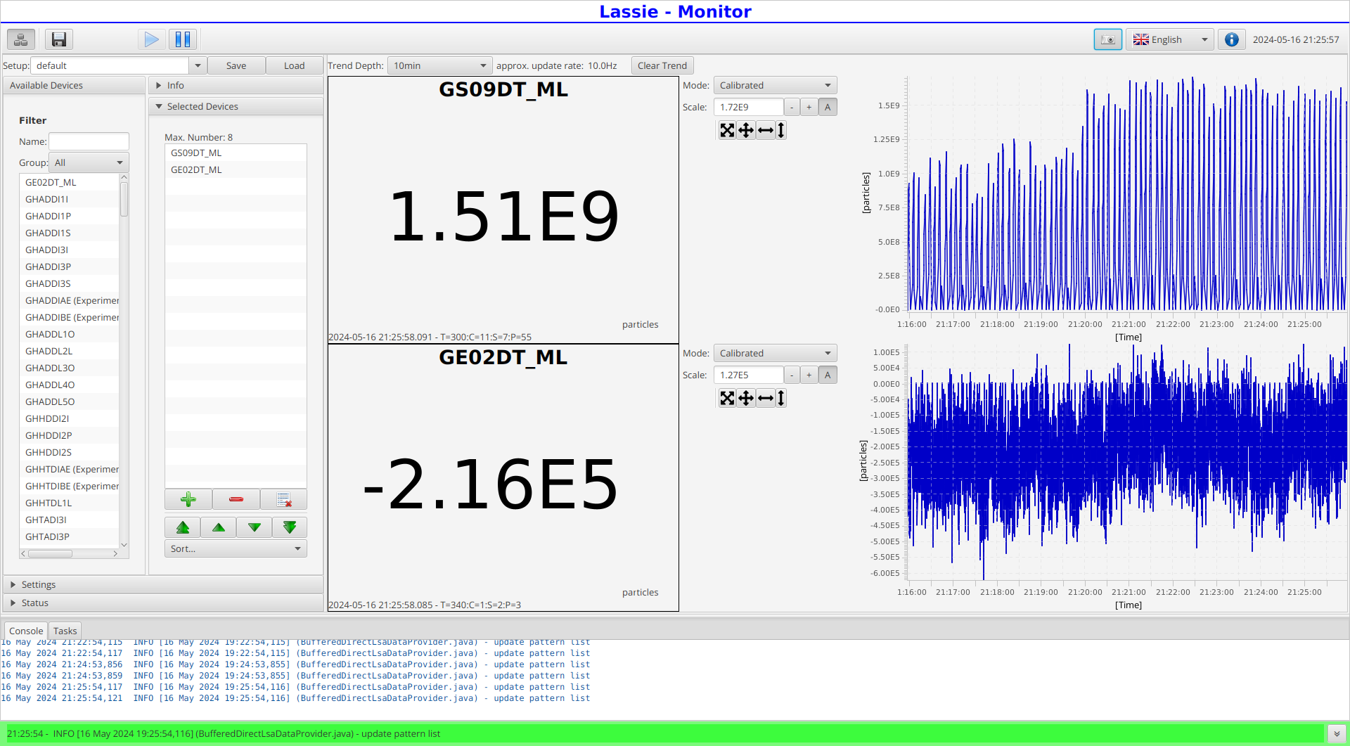Select GE02DT_ML in available devices list
The height and width of the screenshot is (746, 1350).
pyautogui.click(x=69, y=182)
